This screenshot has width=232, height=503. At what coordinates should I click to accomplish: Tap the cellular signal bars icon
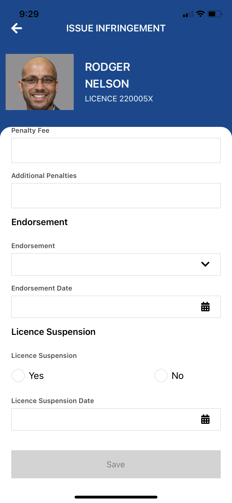coord(188,14)
